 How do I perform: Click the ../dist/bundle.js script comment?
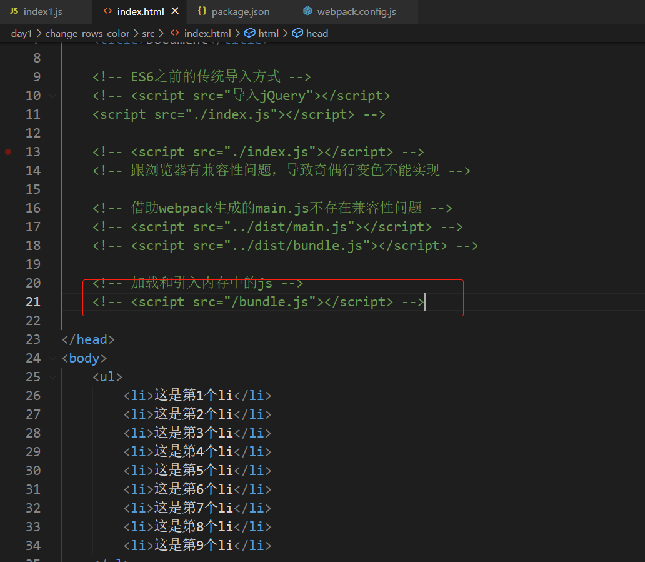pyautogui.click(x=285, y=246)
